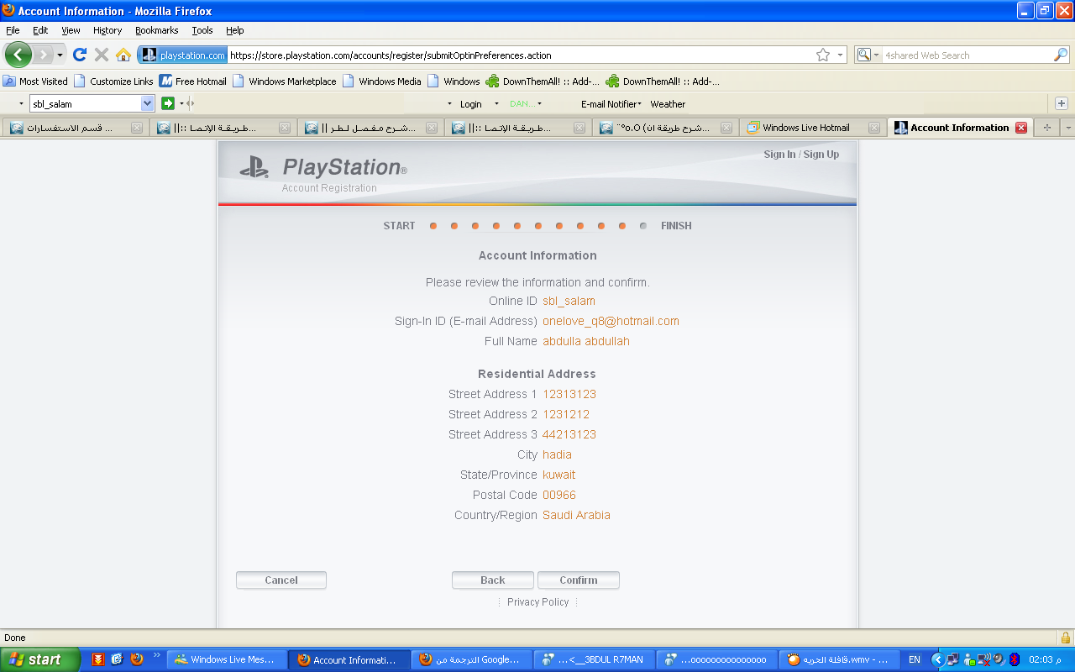Bookmark this page with the star icon

pos(823,55)
